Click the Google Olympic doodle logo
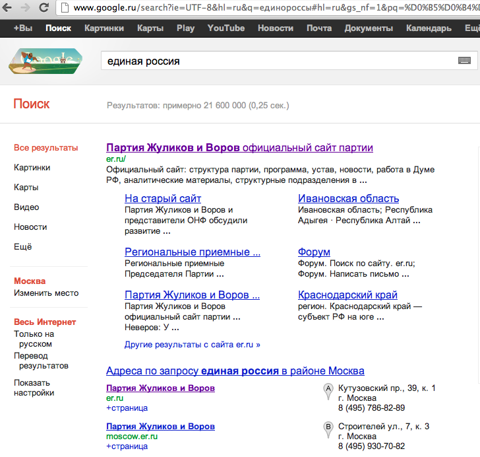 click(x=45, y=61)
